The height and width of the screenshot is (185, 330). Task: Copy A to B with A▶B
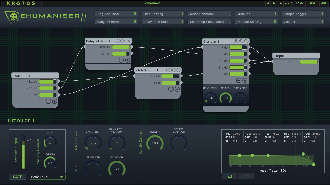[288, 3]
